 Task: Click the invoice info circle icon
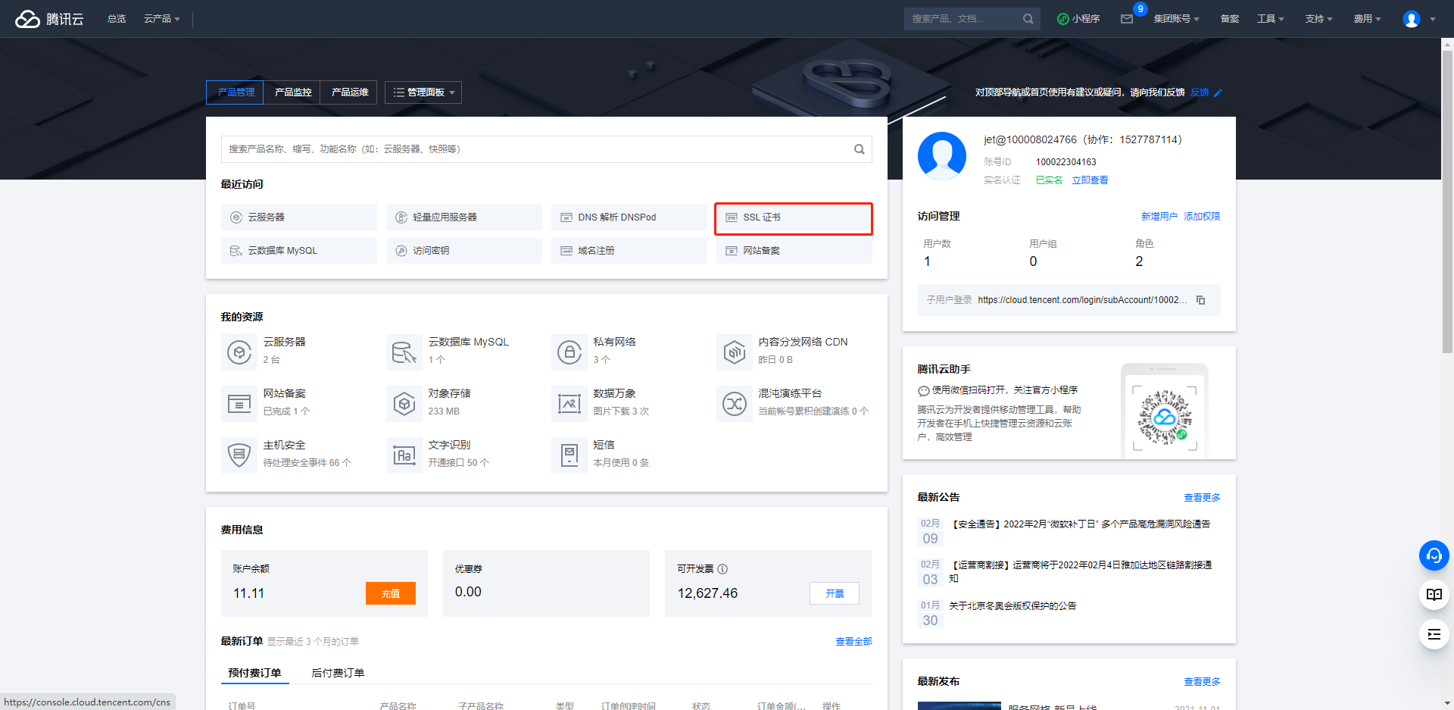click(722, 569)
